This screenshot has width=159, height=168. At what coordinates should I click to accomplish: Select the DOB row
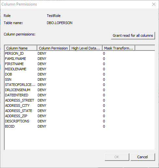coord(80,74)
